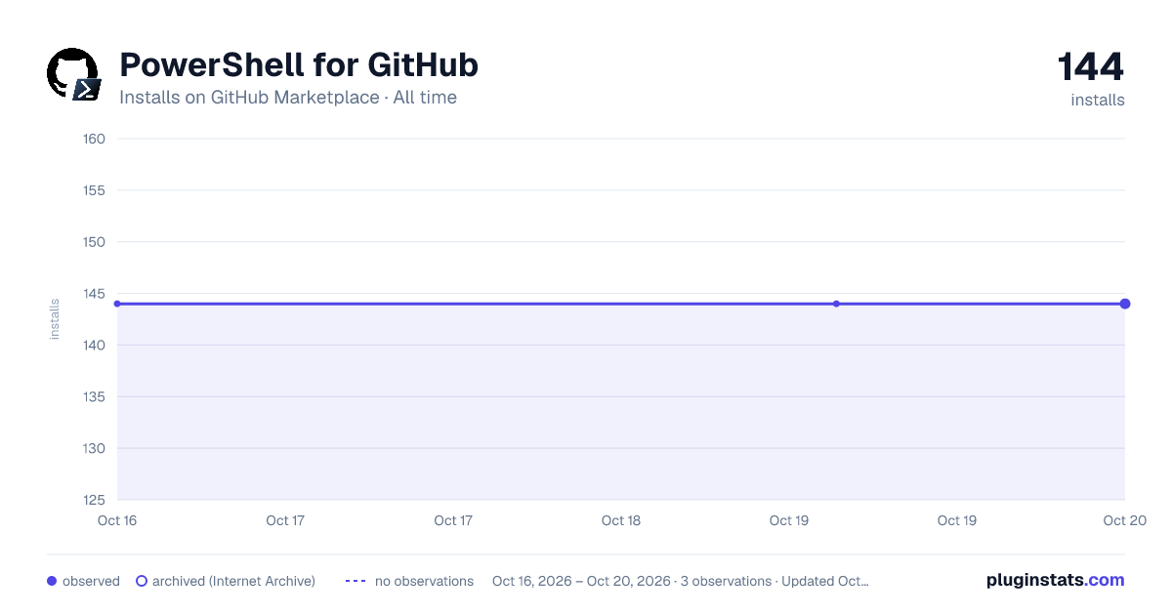Image resolution: width=1172 pixels, height=615 pixels.
Task: Click the 140 y-axis label
Action: point(95,346)
